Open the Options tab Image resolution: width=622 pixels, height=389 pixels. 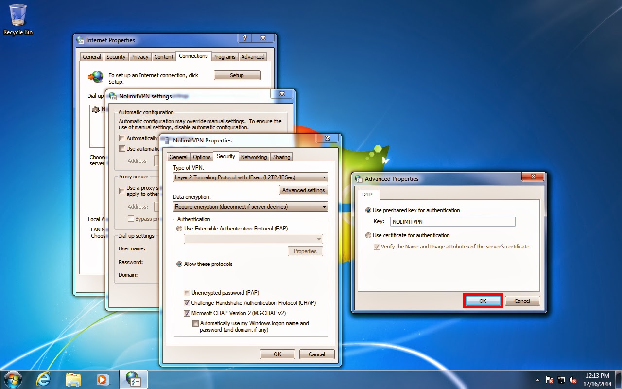202,157
